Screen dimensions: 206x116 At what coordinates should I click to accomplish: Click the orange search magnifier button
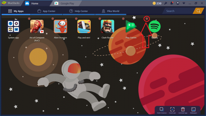tap(198, 11)
